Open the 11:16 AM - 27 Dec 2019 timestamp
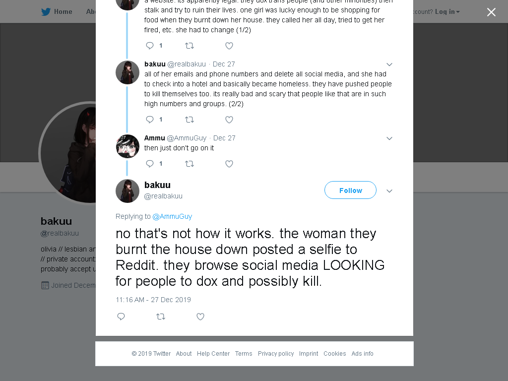508x381 pixels. [153, 300]
